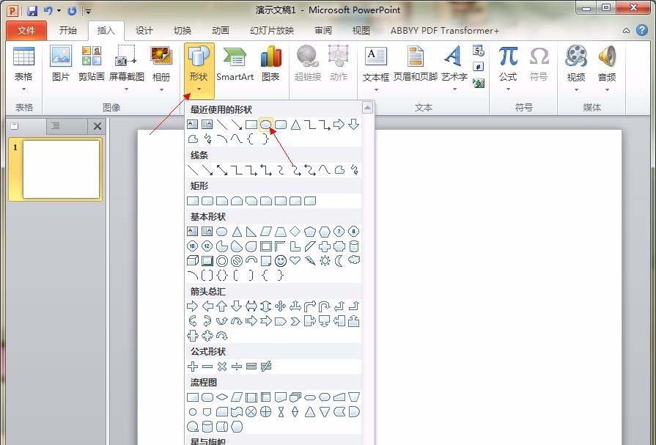Open the ABBYY PDF Transformer+ tab
Screen dimensions: 656x445
coord(445,31)
